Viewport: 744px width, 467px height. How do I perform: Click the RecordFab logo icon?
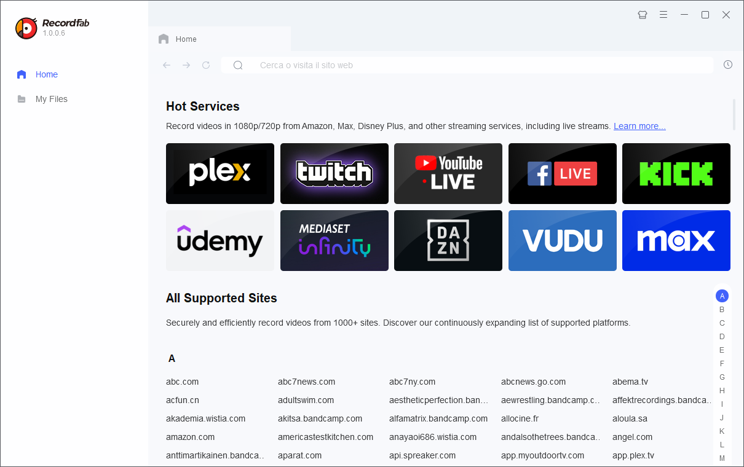click(26, 28)
